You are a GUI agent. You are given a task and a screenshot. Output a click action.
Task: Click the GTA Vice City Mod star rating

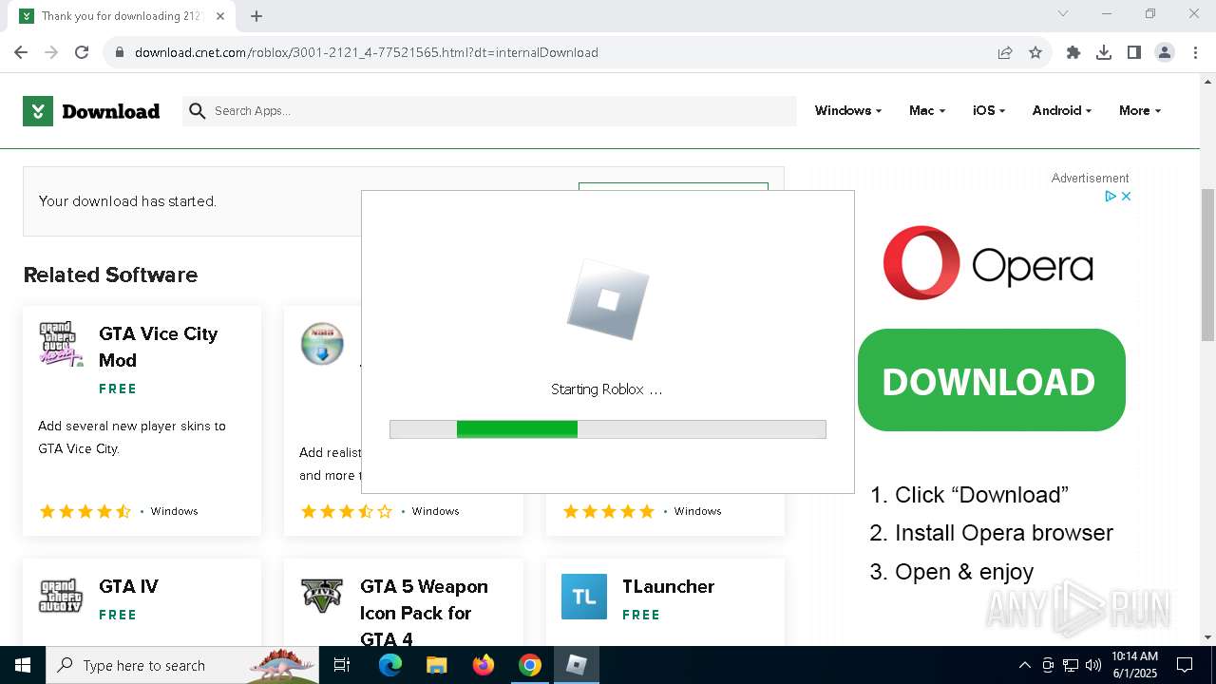85,511
